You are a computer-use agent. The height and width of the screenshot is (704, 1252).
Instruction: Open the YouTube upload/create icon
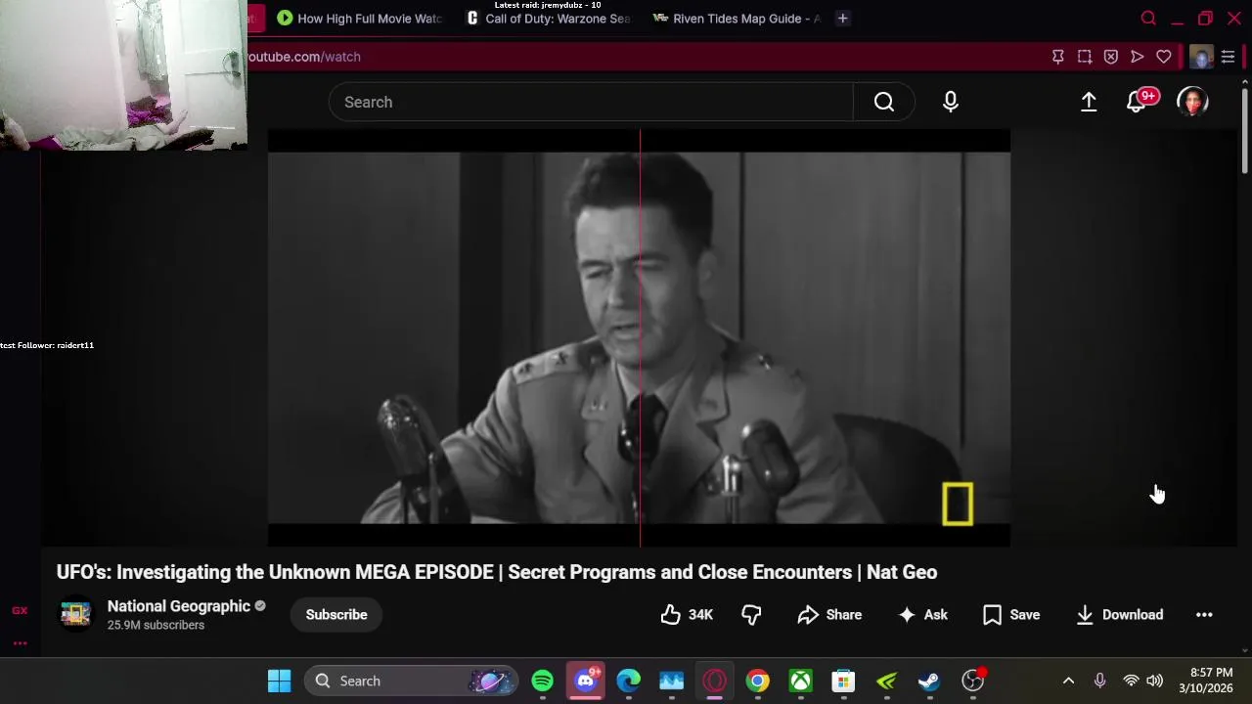(1089, 102)
